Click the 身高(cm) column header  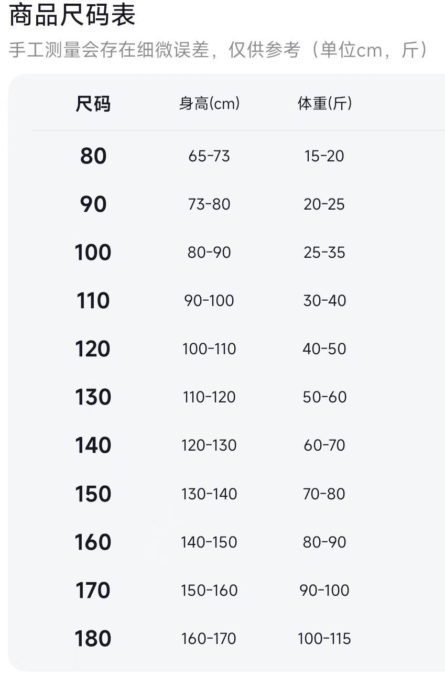tap(209, 104)
